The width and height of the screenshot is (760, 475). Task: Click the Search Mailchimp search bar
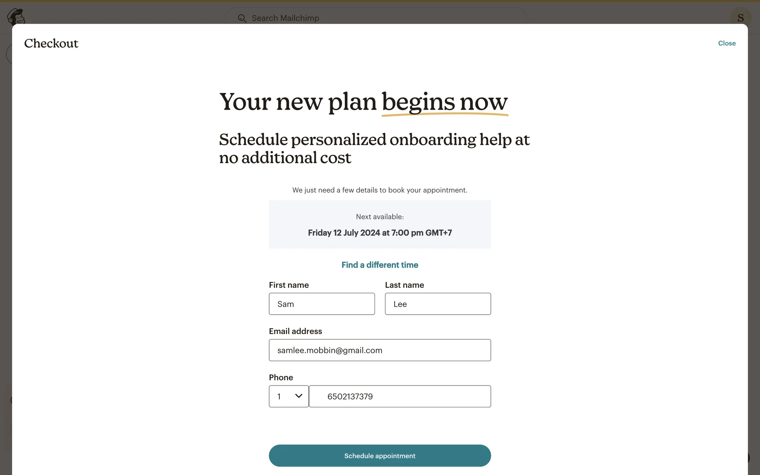tap(376, 18)
